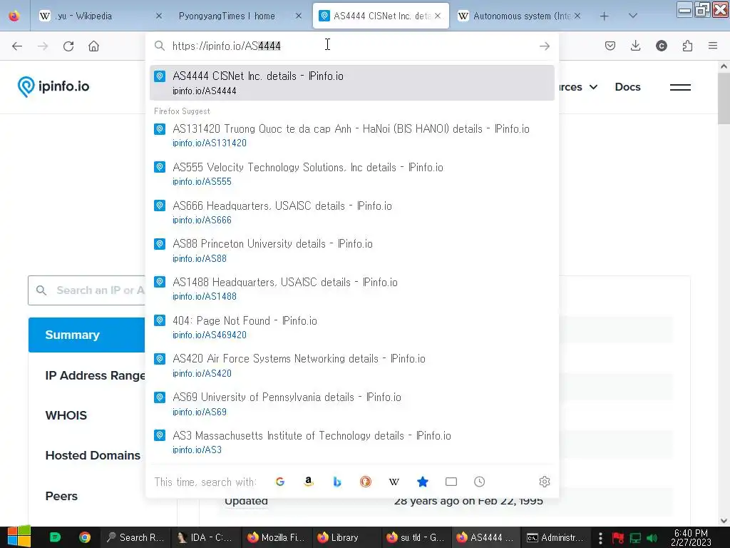The width and height of the screenshot is (730, 548).
Task: Search history via clock icon
Action: coord(480,482)
